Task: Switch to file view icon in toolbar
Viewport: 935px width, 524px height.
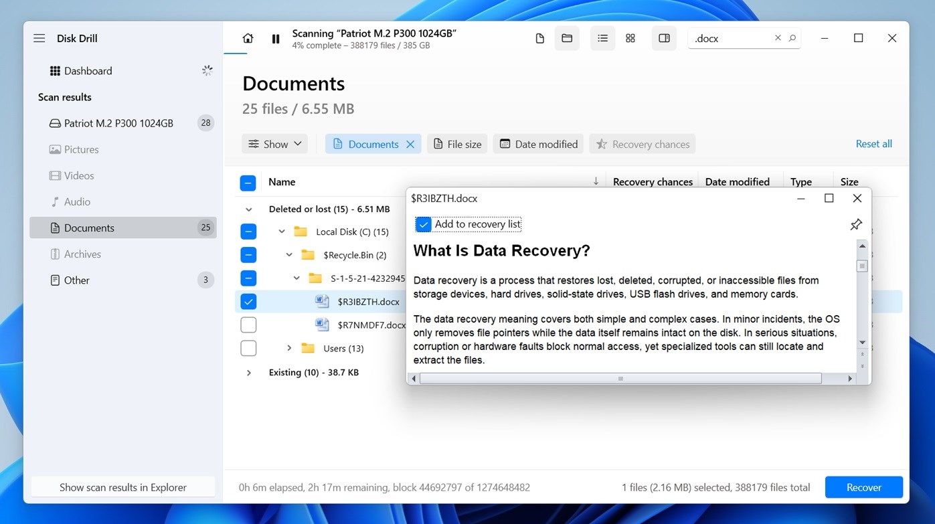Action: coord(540,39)
